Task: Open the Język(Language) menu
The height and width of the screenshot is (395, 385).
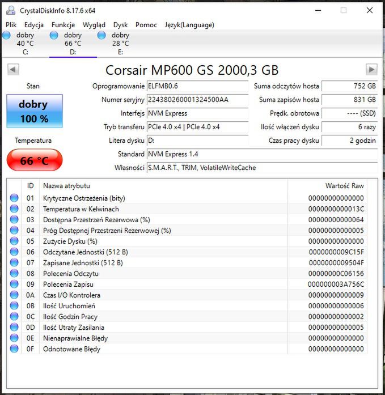Action: [x=189, y=25]
